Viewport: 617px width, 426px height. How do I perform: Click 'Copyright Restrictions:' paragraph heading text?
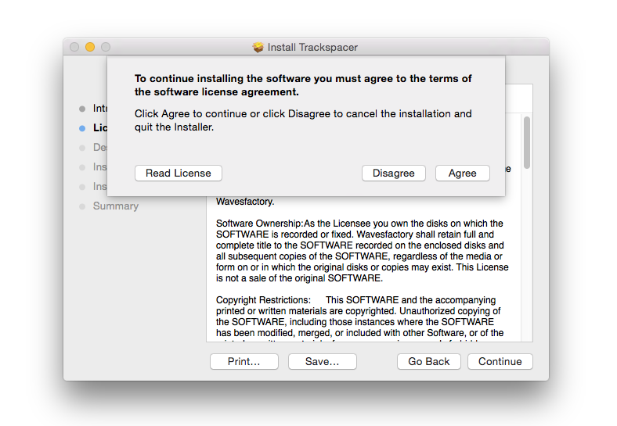[x=263, y=300]
